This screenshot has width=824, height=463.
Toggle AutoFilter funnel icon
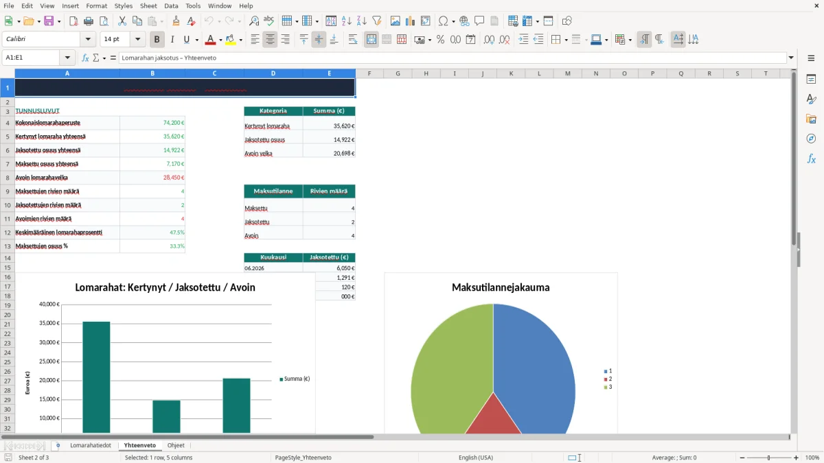(377, 21)
